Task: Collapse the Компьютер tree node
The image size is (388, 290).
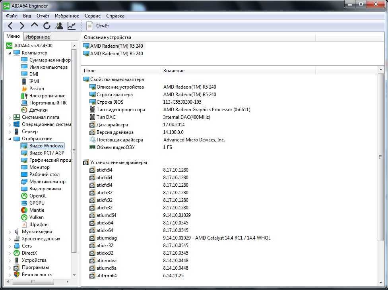Action: click(x=10, y=53)
